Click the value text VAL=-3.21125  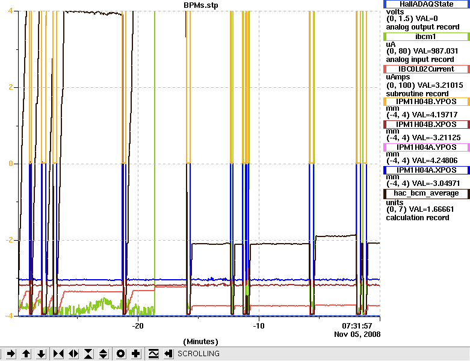436,138
